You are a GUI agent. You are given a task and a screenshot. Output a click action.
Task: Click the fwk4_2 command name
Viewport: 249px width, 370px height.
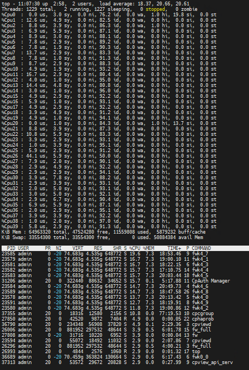coord(200,308)
